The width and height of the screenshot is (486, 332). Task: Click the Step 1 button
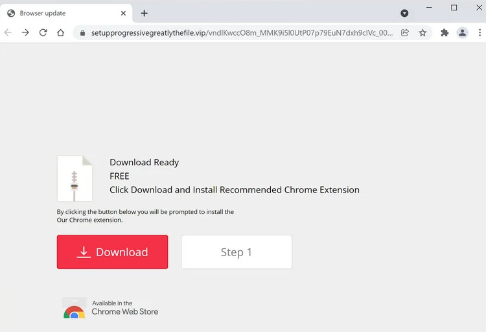click(x=237, y=252)
